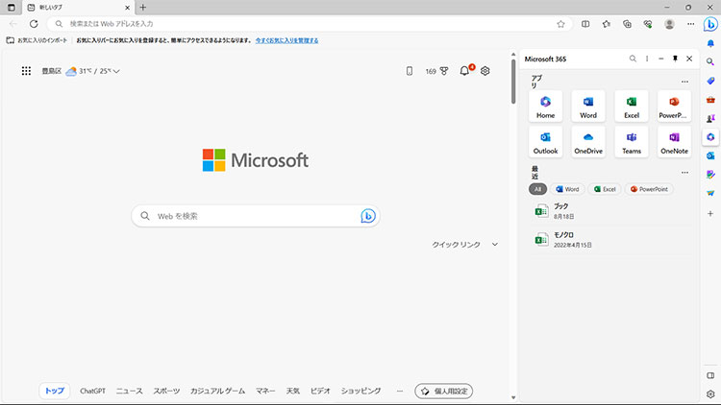Open more options beside アプリ heading
This screenshot has width=721, height=405.
pyautogui.click(x=684, y=82)
